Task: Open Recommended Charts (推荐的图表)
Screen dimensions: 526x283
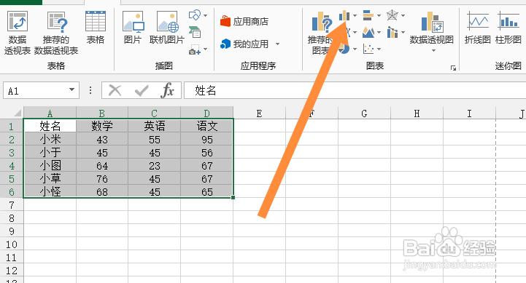Action: click(320, 33)
